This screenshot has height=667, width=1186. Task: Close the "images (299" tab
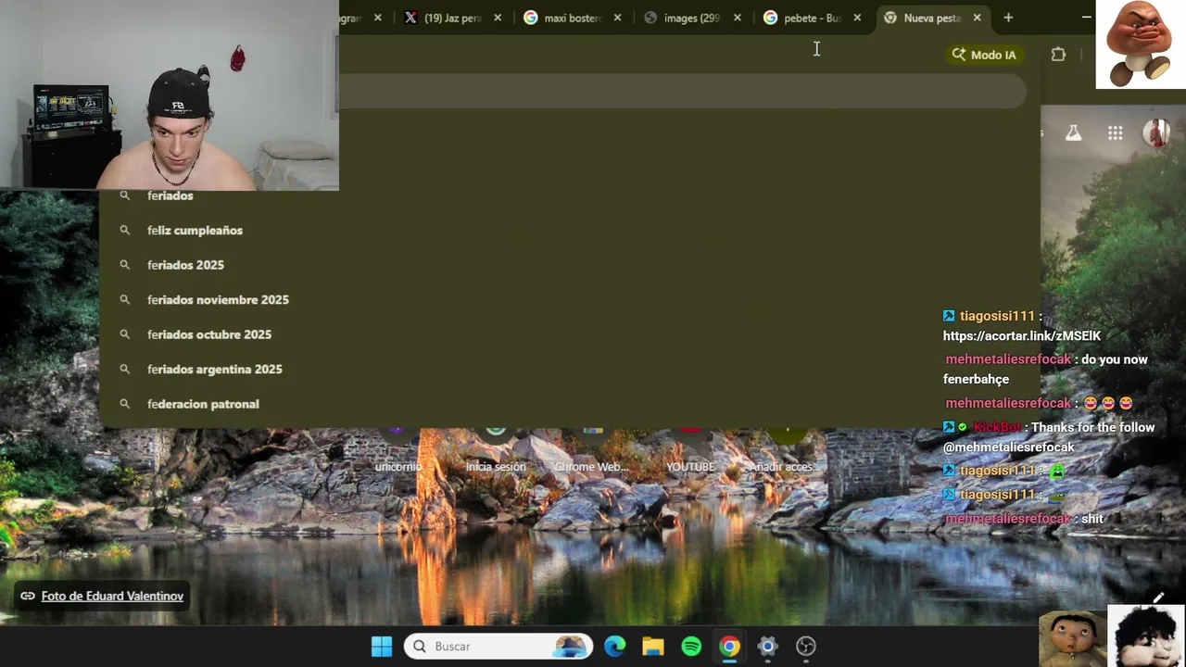point(738,18)
